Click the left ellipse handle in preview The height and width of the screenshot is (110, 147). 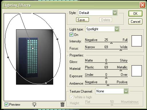click(8, 57)
